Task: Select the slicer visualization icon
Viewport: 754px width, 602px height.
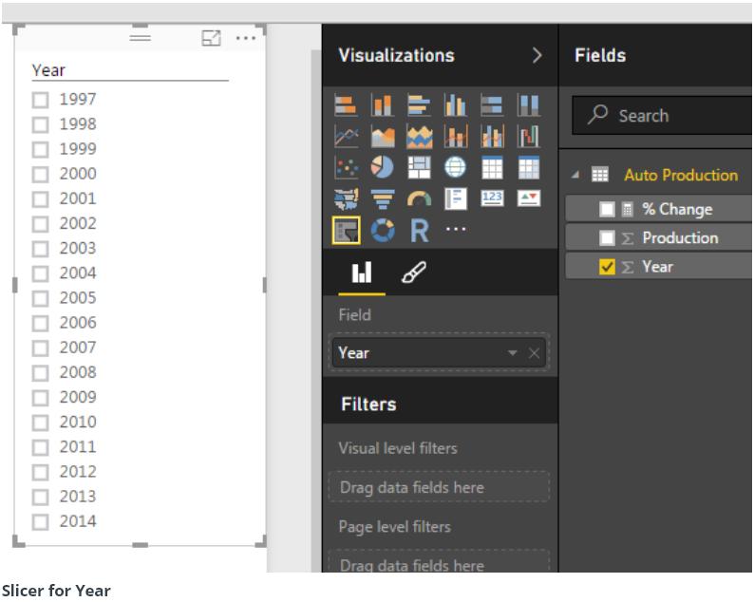Action: pyautogui.click(x=346, y=231)
